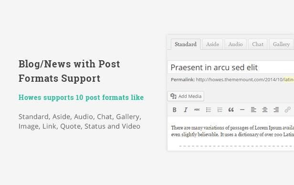
Task: Insert a bulleted list
Action: [208, 109]
